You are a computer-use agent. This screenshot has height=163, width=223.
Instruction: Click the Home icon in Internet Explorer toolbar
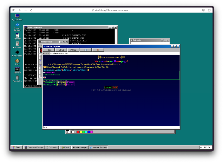coord(98,50)
